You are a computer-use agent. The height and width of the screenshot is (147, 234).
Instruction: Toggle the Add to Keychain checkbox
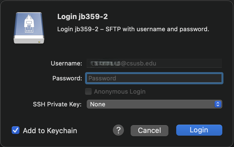(x=16, y=130)
